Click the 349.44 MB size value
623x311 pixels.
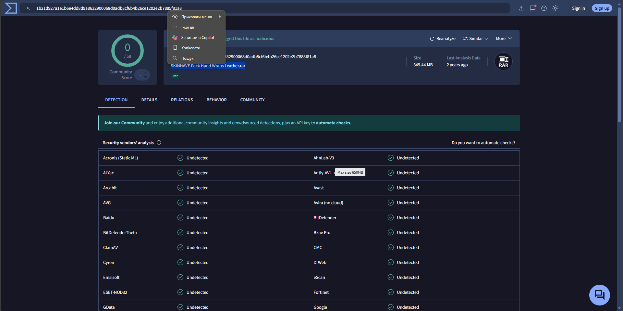423,65
